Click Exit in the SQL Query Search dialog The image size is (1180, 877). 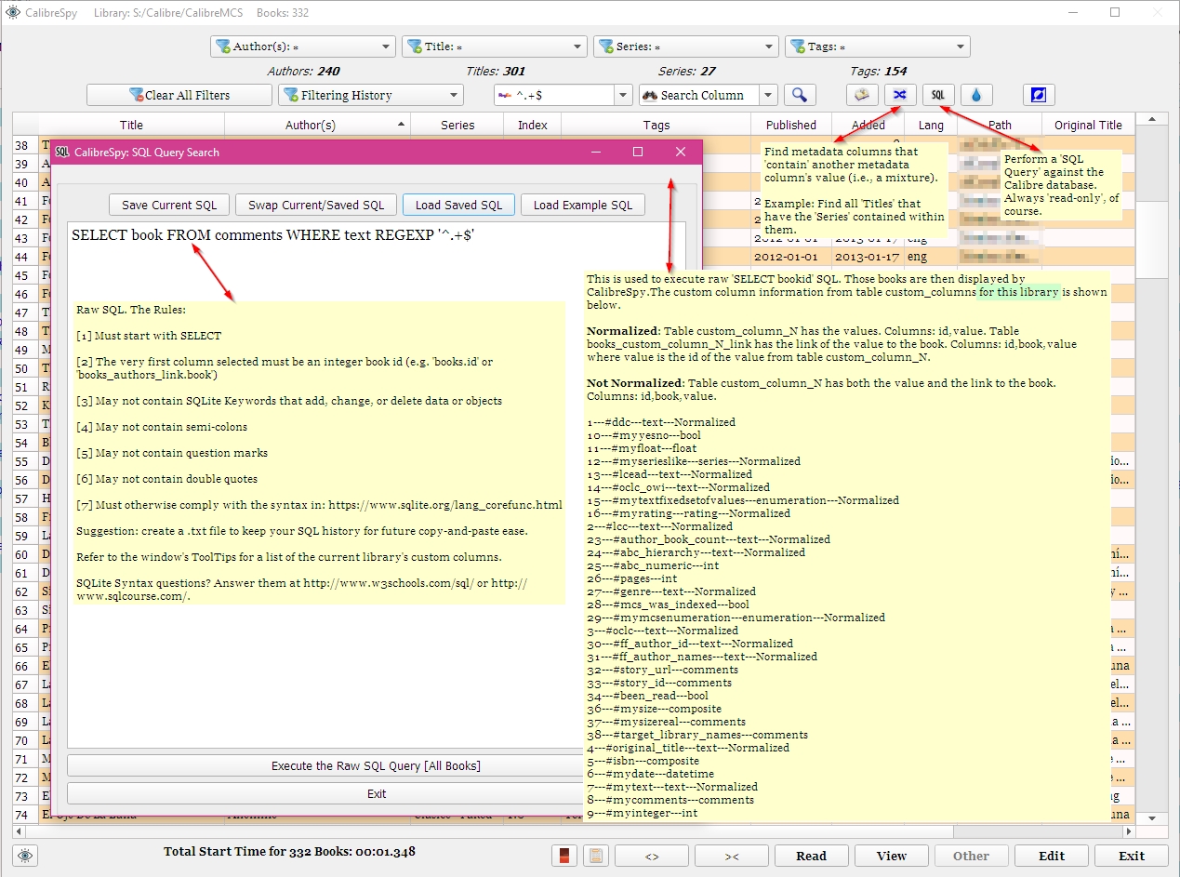click(x=376, y=793)
